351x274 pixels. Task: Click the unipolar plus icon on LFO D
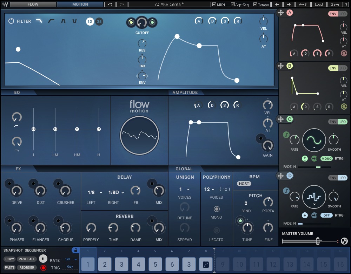tap(305, 215)
